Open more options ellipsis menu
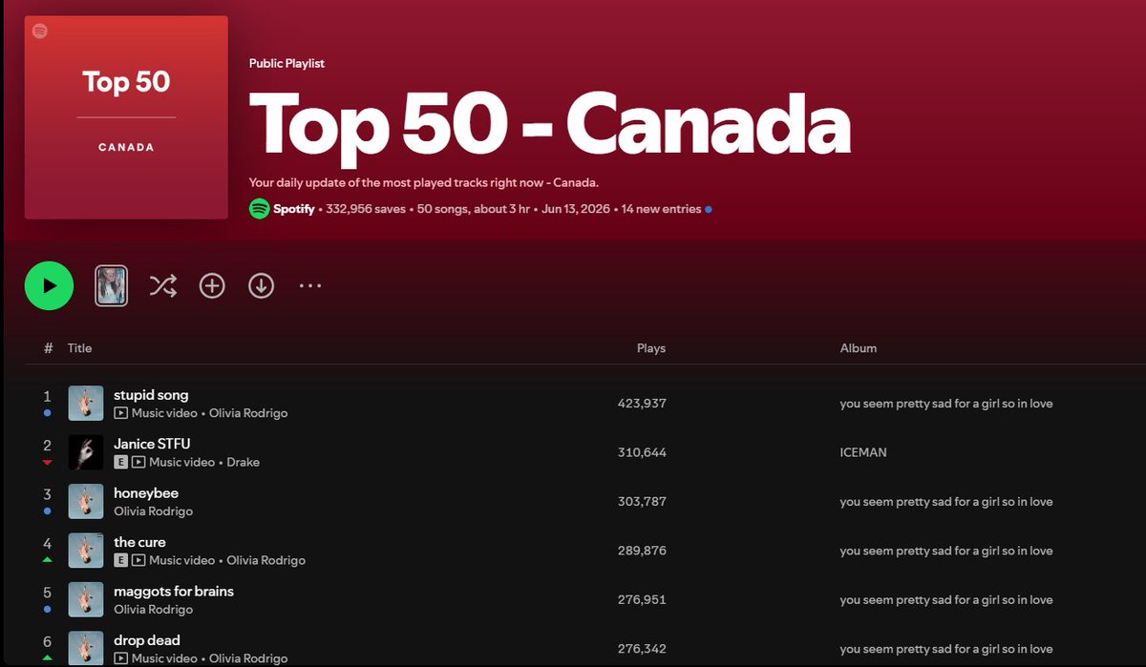Screen dimensions: 1146x667 (310, 285)
